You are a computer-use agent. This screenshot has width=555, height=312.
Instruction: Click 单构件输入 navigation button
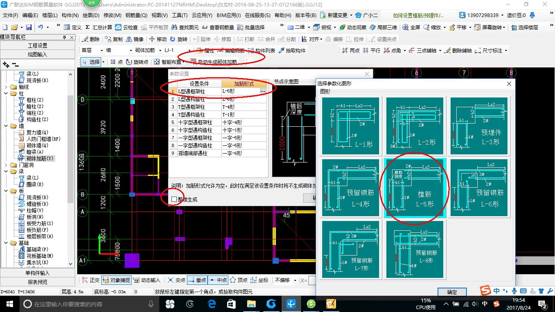pos(37,273)
